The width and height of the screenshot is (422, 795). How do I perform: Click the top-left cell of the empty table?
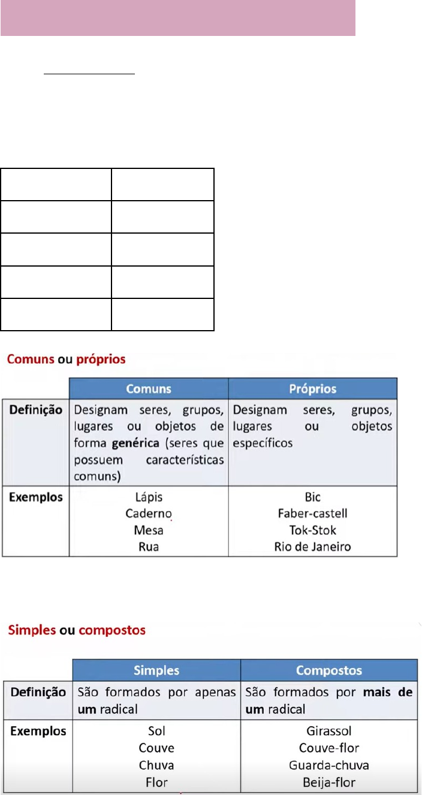(56, 184)
